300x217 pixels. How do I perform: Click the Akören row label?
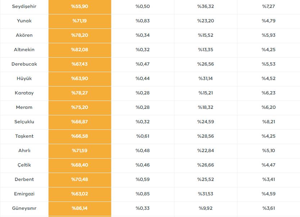24,35
